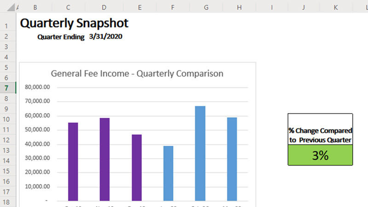This screenshot has width=368, height=207.
Task: Select row 14 header
Action: (6, 161)
